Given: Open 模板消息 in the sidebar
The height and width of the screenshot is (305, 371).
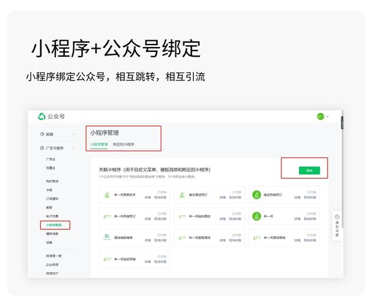Looking at the screenshot, I should coord(53,234).
